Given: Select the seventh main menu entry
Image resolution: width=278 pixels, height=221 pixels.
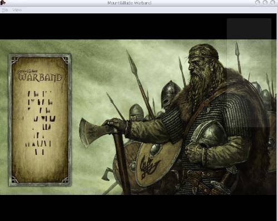Looking at the screenshot, I should click(38, 144).
